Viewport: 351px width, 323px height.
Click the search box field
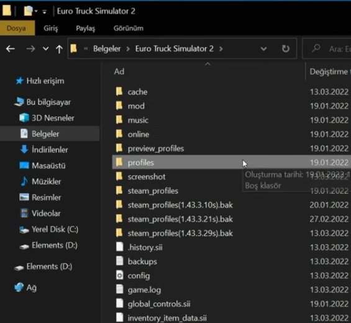pyautogui.click(x=327, y=48)
